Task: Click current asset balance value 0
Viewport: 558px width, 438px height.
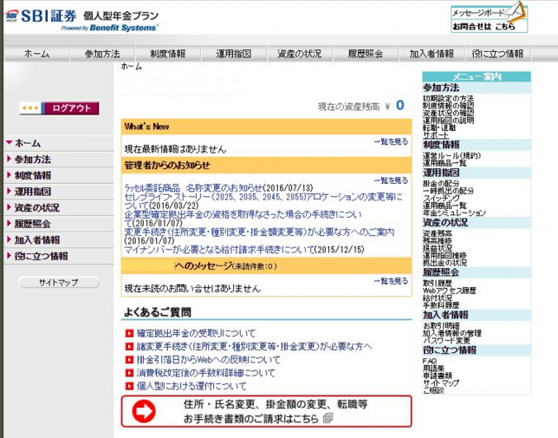Action: (x=400, y=105)
